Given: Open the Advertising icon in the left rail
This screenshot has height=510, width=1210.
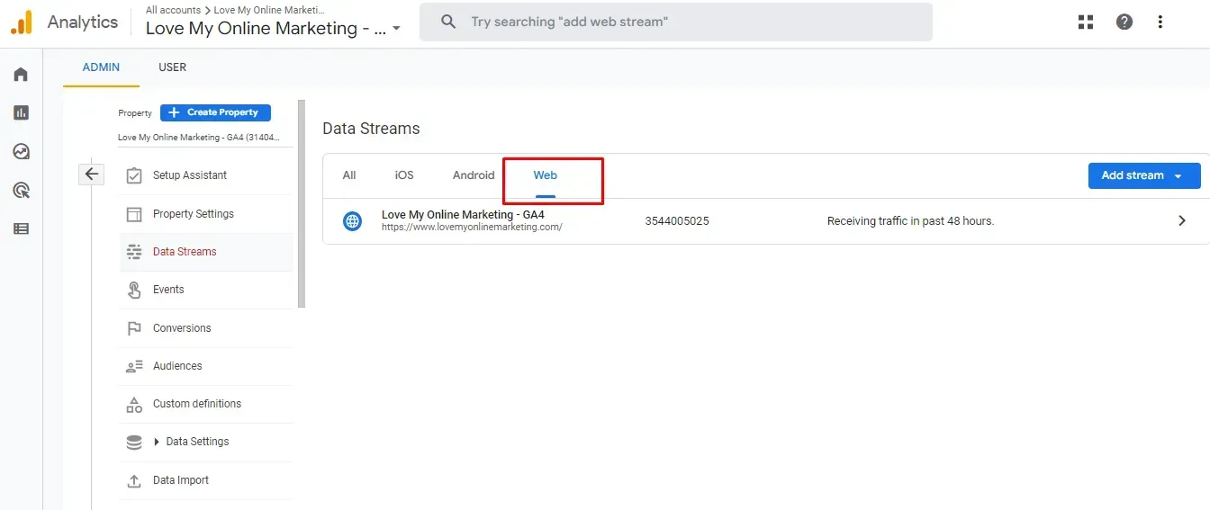Looking at the screenshot, I should pos(21,190).
